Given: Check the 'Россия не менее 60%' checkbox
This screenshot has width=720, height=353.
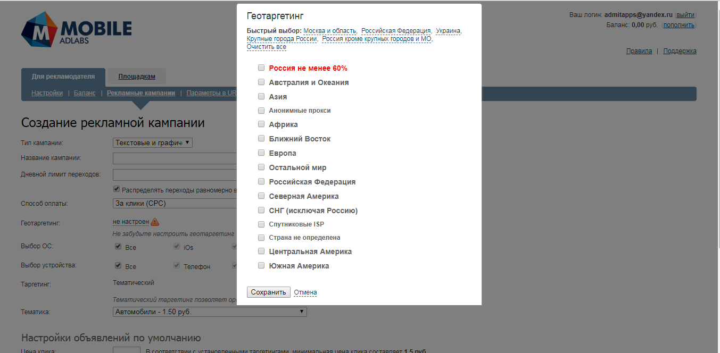Looking at the screenshot, I should pyautogui.click(x=261, y=68).
